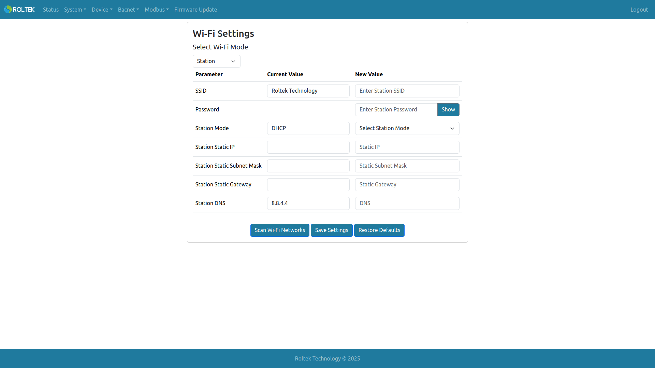Click the Station Static Gateway row label

click(223, 185)
